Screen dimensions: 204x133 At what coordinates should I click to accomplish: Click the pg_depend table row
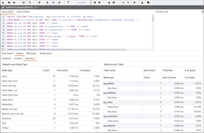click(152, 125)
